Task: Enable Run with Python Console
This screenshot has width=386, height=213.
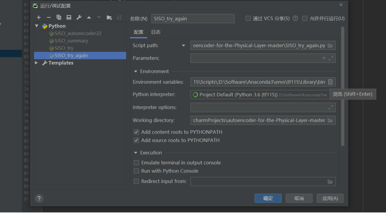Action: click(x=136, y=171)
